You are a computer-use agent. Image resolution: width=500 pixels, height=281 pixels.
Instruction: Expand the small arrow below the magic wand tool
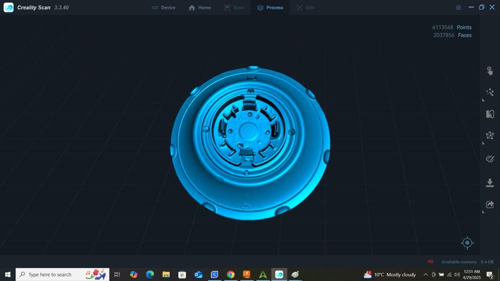tap(483, 100)
